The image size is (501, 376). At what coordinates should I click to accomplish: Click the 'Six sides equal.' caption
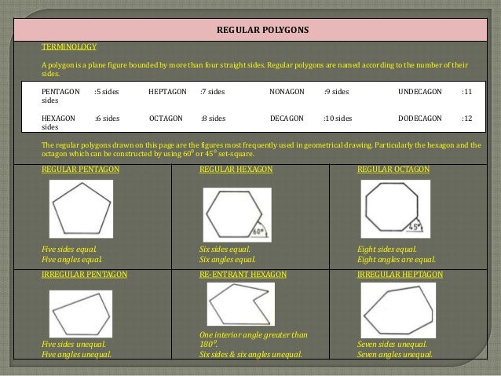point(225,249)
